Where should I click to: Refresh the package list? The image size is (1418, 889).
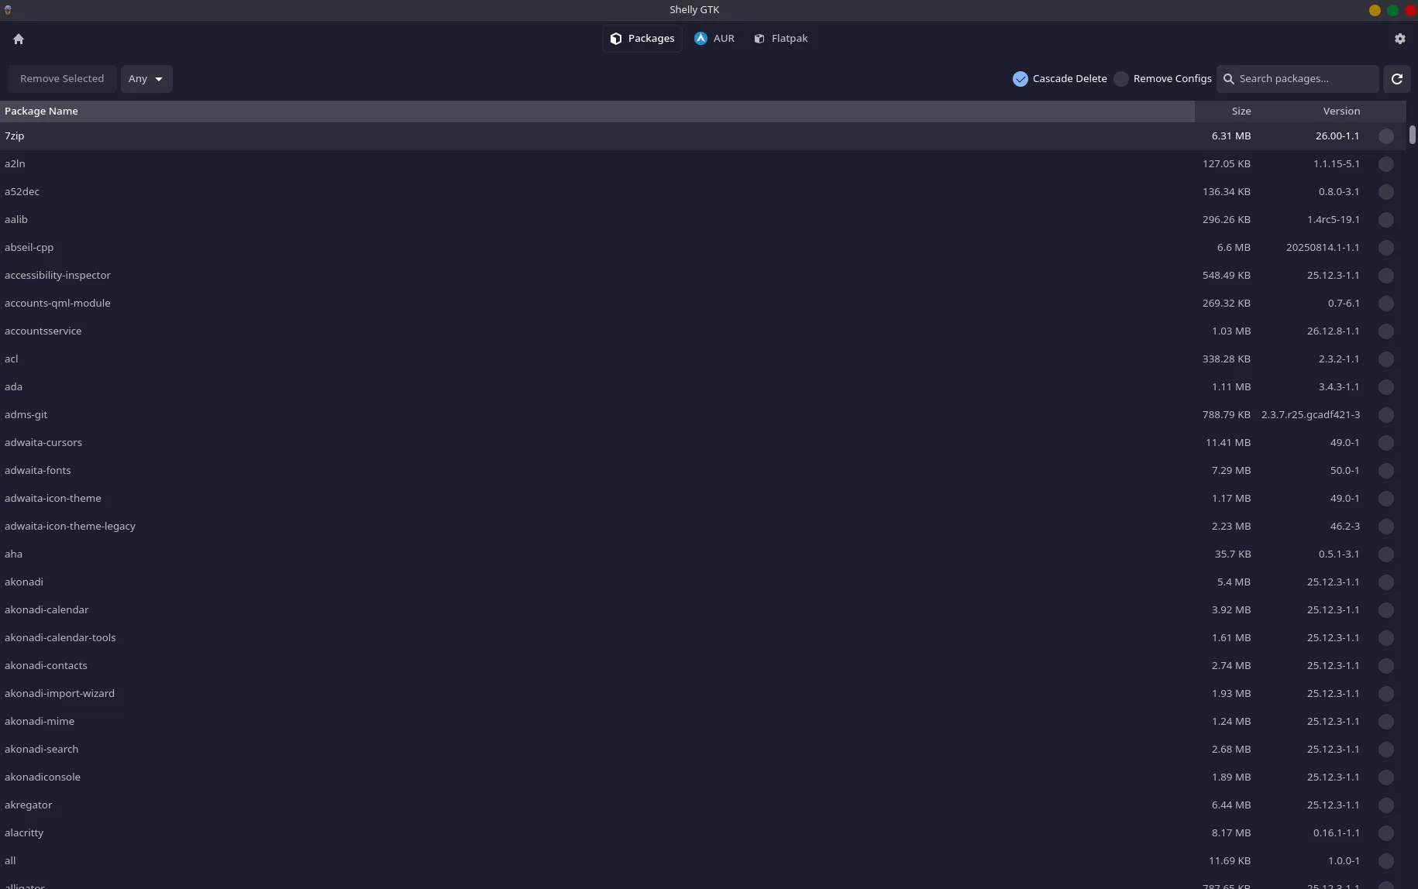tap(1397, 79)
